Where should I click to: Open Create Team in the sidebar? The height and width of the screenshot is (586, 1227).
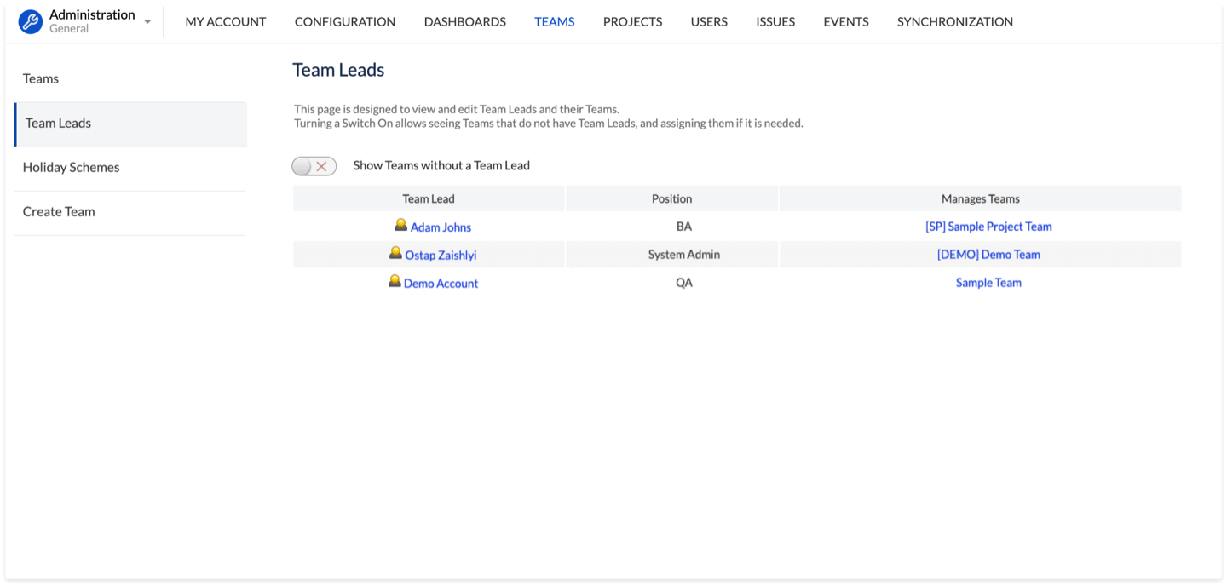click(x=59, y=212)
